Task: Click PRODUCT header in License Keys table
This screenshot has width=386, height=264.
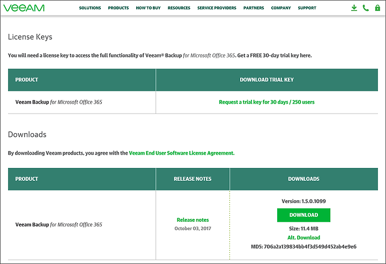Action: [27, 80]
